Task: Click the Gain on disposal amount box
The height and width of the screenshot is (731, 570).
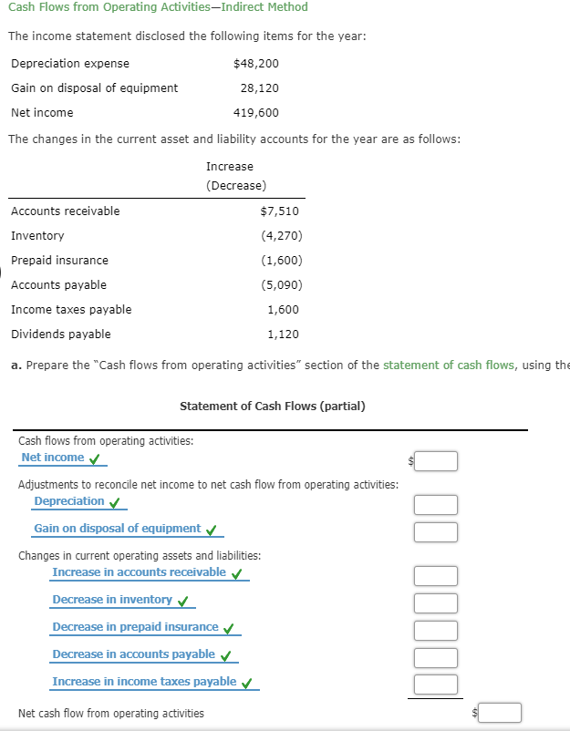Action: point(435,531)
